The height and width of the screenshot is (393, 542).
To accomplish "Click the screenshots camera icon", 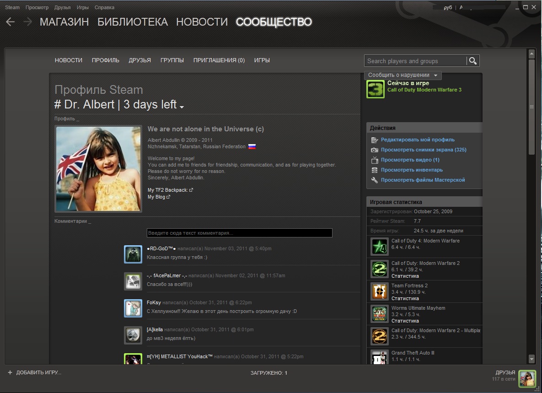I will pyautogui.click(x=374, y=150).
